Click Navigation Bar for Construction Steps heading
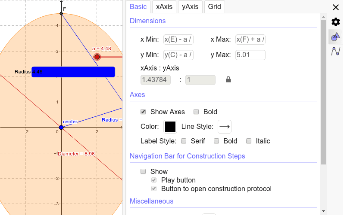This screenshot has width=344, height=216. 188,156
